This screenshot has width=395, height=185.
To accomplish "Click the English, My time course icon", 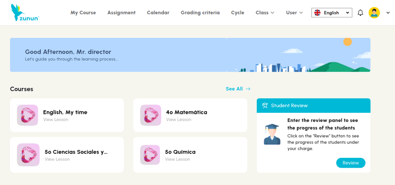I will point(28,115).
